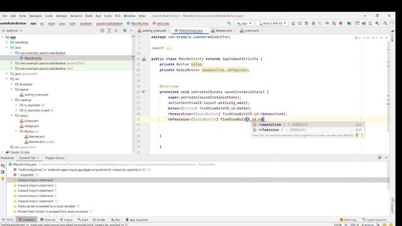
Task: Open the SDK Manager icon
Action: click(377, 23)
